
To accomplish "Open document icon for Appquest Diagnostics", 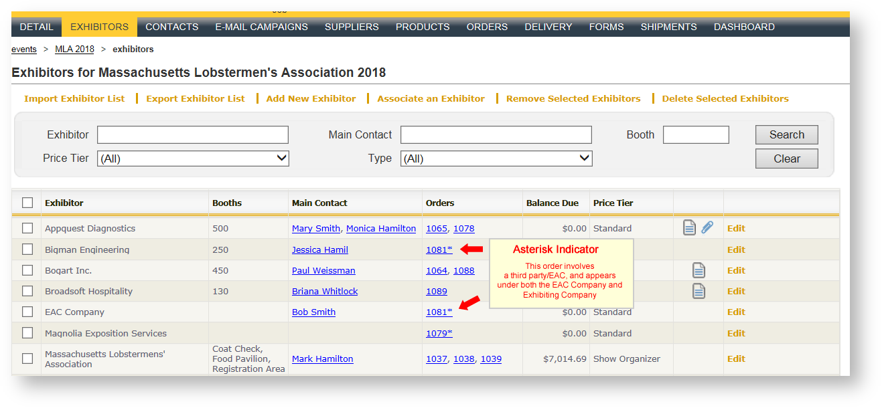I will coord(689,228).
